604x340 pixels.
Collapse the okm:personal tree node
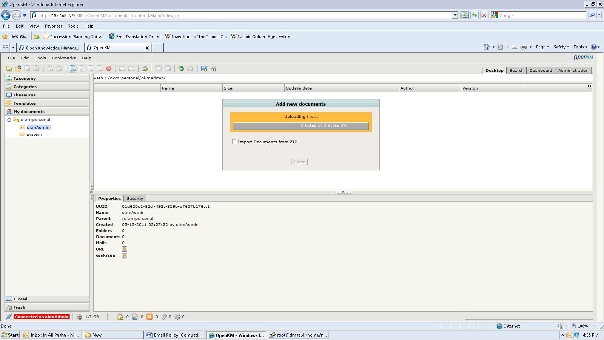(9, 120)
